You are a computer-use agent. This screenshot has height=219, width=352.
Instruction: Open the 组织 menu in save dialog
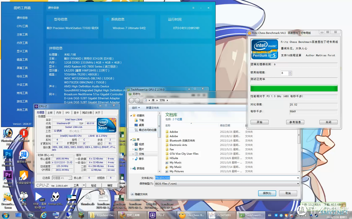pyautogui.click(x=136, y=108)
